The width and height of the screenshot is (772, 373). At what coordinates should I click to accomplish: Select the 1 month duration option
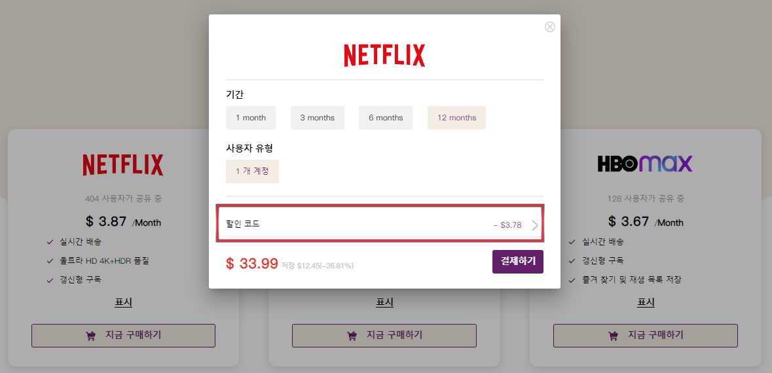[251, 118]
